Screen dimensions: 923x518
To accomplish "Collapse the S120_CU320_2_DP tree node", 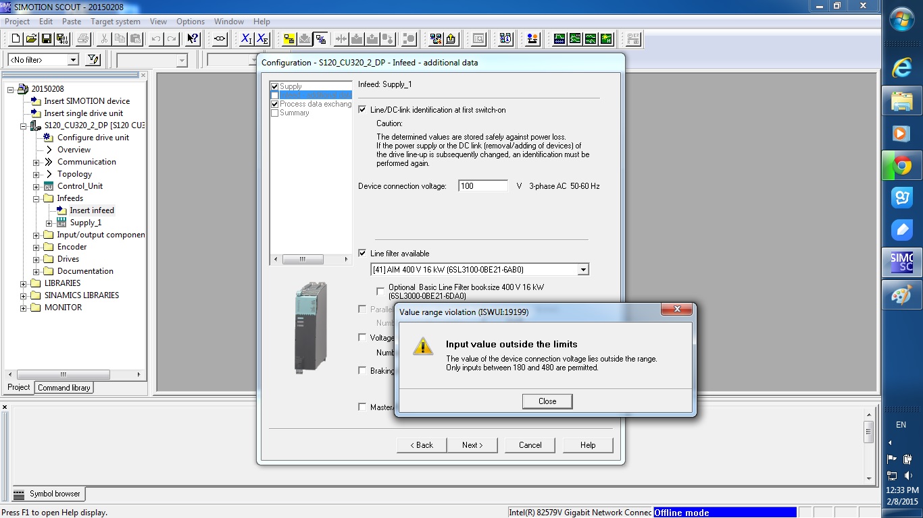I will coord(24,125).
